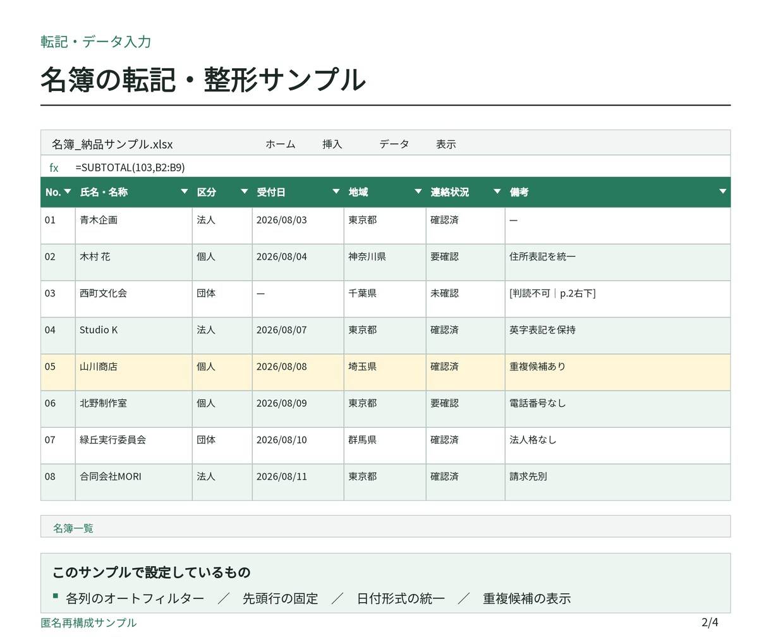The width and height of the screenshot is (771, 642).
Task: Click row number 05 cell
Action: coord(58,372)
